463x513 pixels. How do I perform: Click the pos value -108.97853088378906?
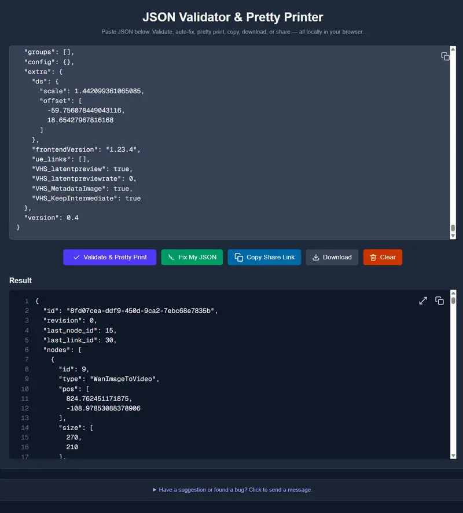pyautogui.click(x=104, y=408)
